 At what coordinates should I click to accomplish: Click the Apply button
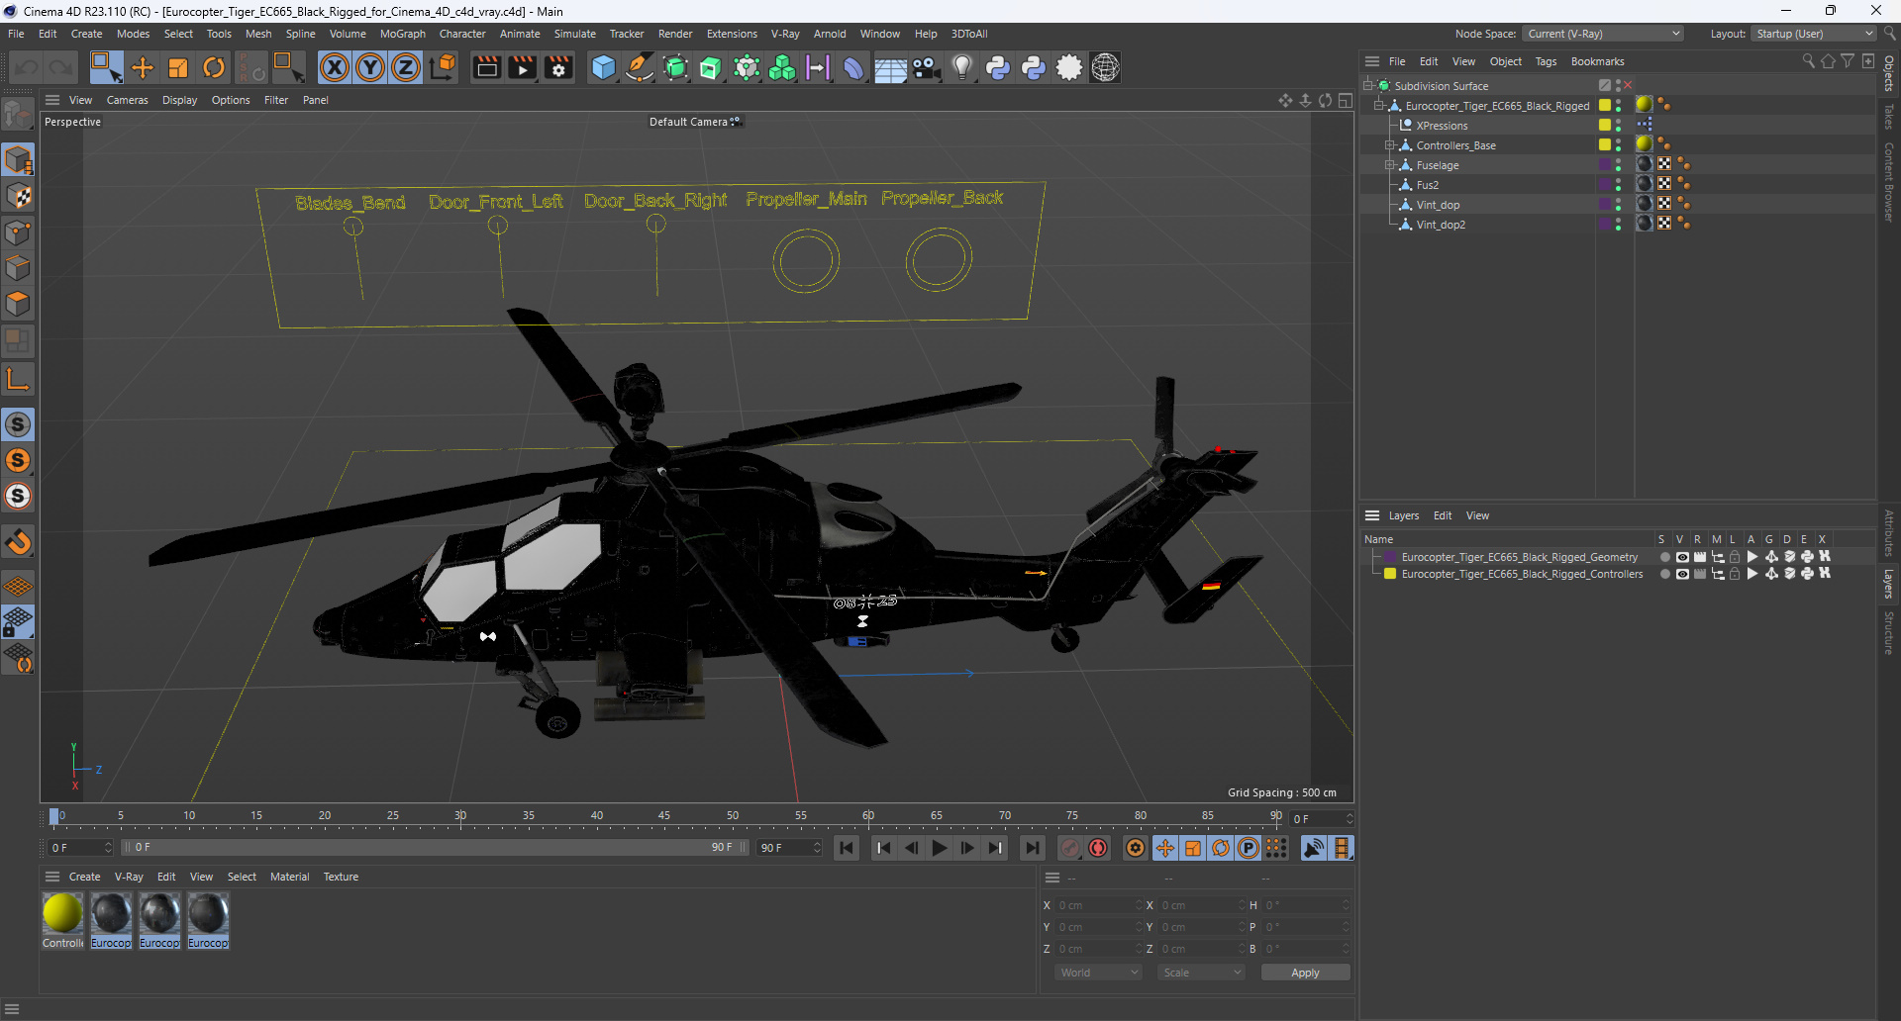1305,973
